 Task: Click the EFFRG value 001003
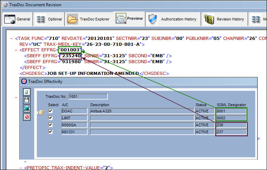coord(70,50)
